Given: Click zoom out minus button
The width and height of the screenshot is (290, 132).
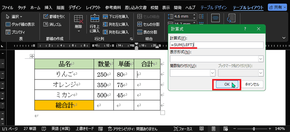Looking at the screenshot, I should 235,129.
